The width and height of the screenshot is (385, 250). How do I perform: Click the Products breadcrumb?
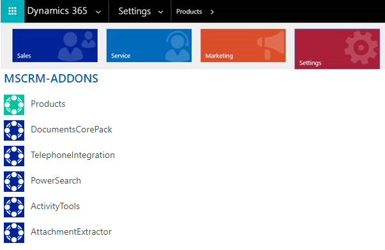189,12
